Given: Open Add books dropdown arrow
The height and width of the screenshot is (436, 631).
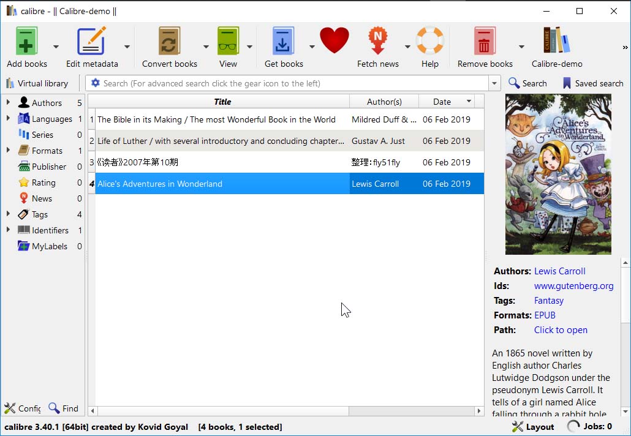Looking at the screenshot, I should [x=56, y=47].
